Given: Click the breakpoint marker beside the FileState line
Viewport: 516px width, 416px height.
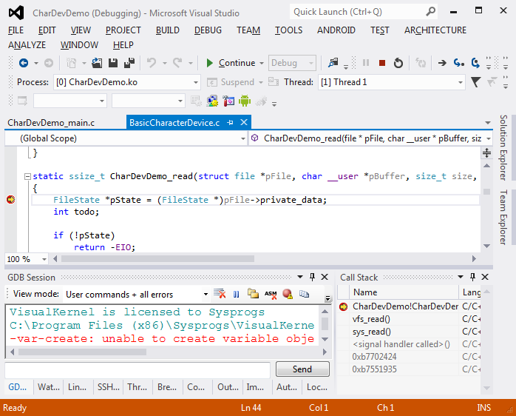Looking at the screenshot, I should 10,199.
